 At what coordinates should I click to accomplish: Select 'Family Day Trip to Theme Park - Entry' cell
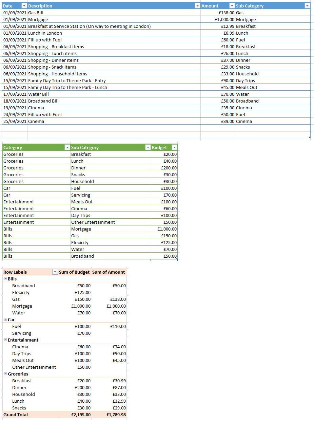[114, 80]
